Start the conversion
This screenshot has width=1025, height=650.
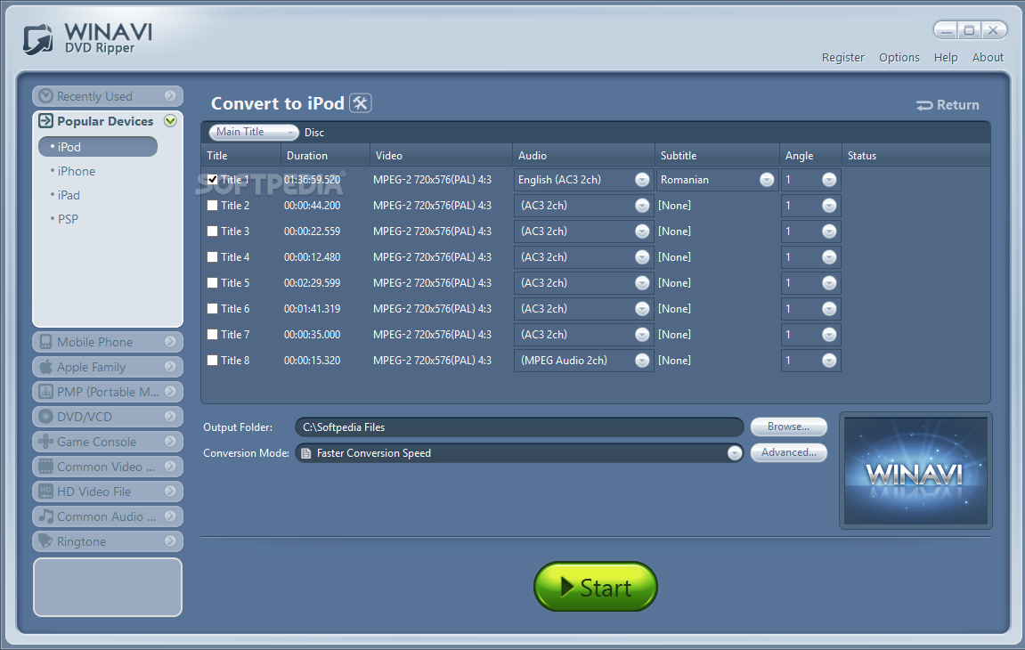596,587
